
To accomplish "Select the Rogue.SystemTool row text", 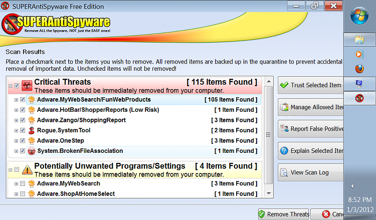I will click(64, 130).
